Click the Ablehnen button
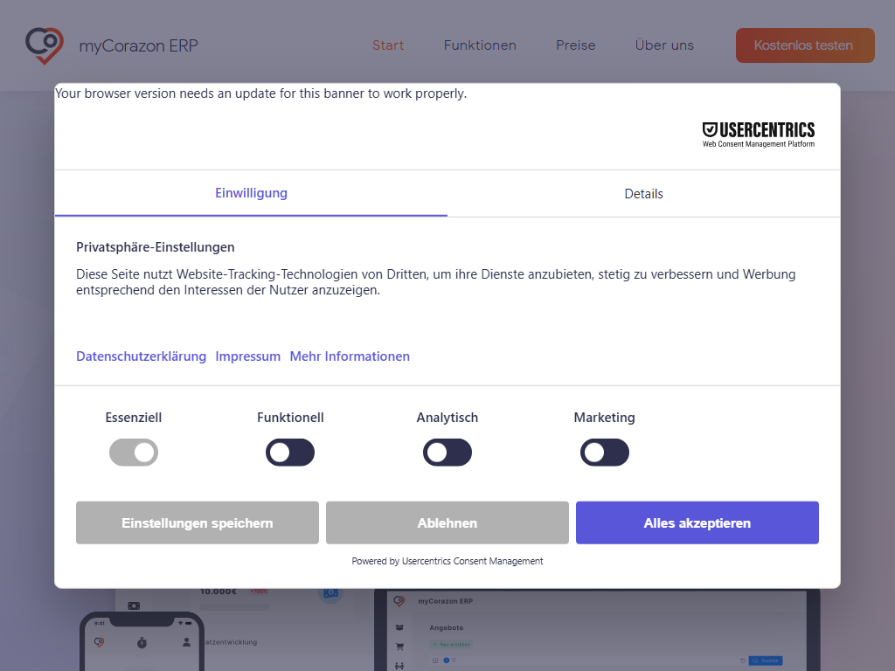The width and height of the screenshot is (895, 671). click(447, 522)
